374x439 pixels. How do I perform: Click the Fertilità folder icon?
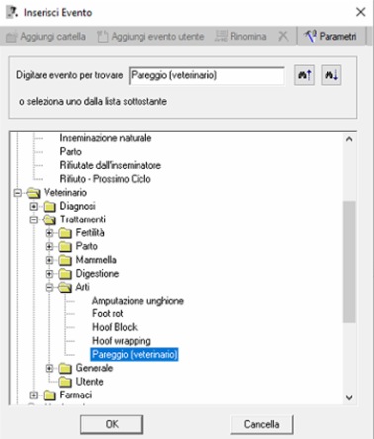pos(65,233)
